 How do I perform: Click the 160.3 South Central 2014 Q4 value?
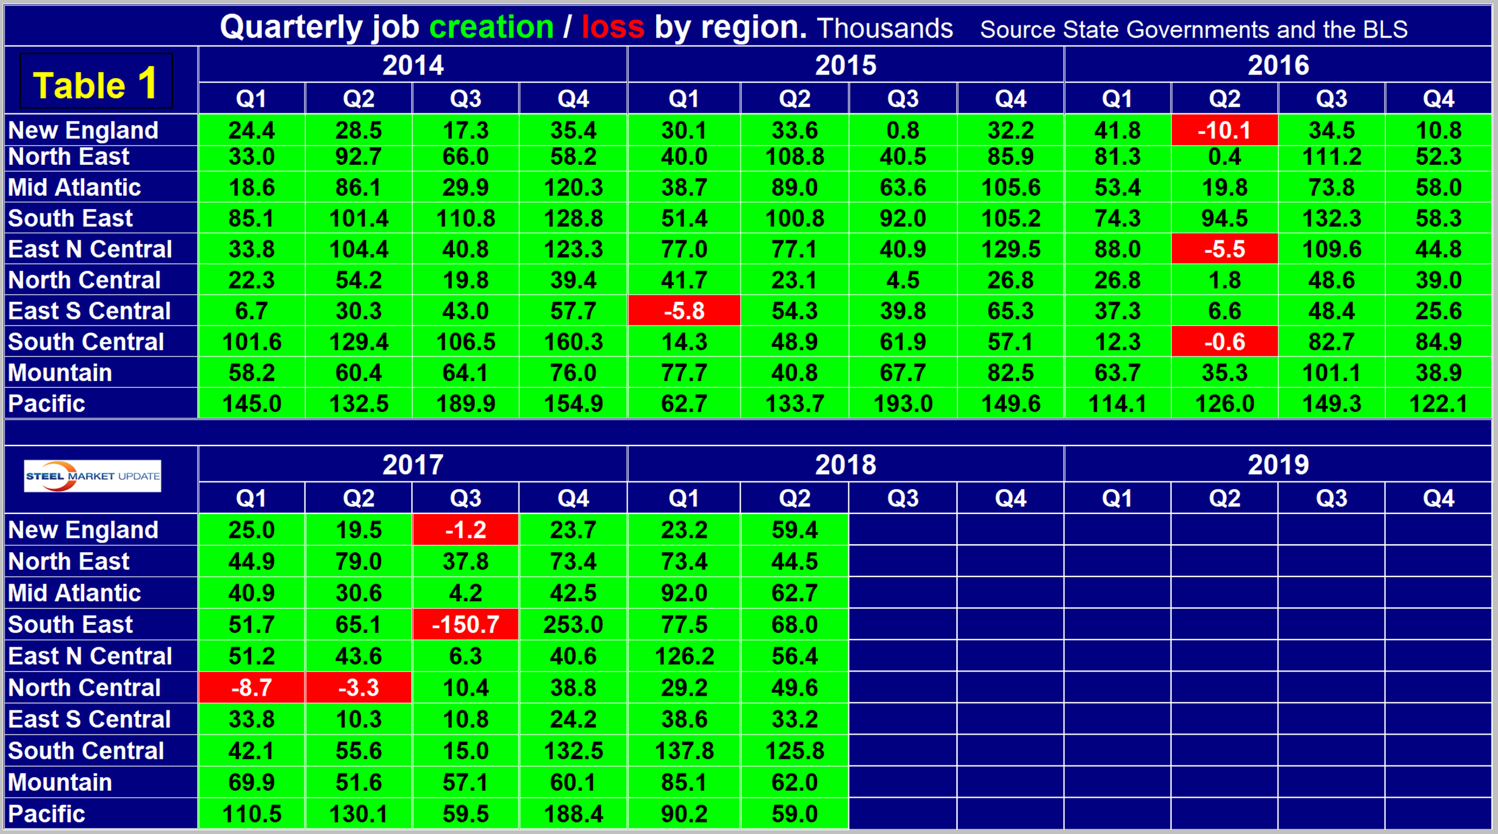[573, 342]
